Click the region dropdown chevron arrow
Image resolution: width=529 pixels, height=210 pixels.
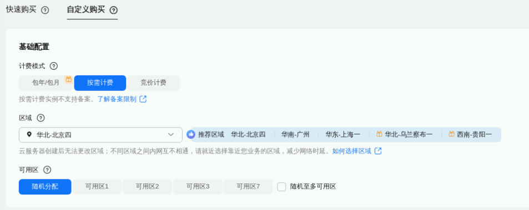(x=171, y=135)
